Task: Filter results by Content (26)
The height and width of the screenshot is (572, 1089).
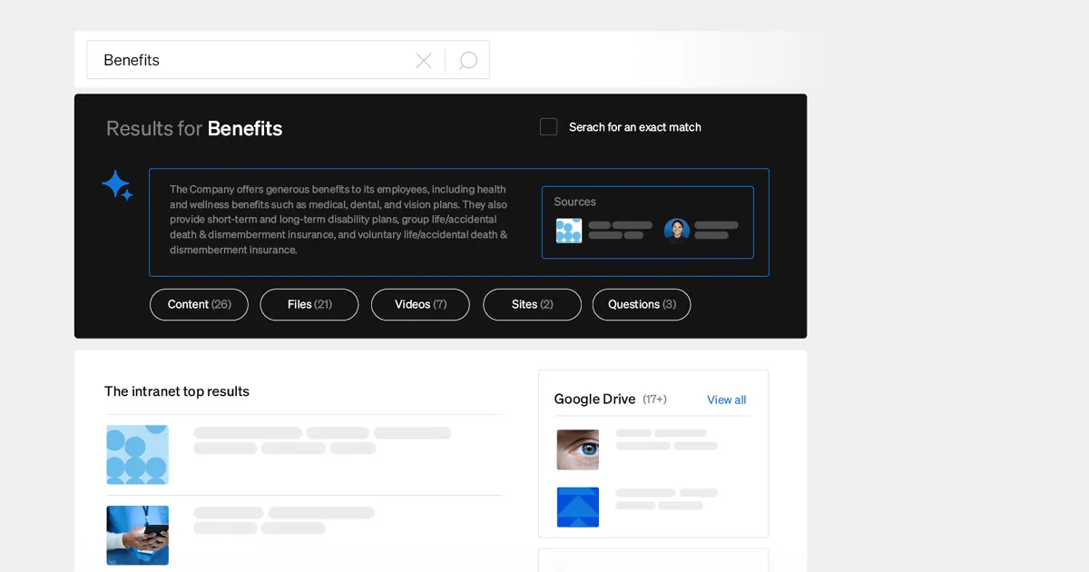Action: coord(199,304)
